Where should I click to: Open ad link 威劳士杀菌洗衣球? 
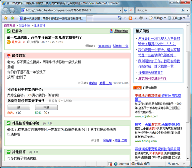pyautogui.click(x=158, y=124)
